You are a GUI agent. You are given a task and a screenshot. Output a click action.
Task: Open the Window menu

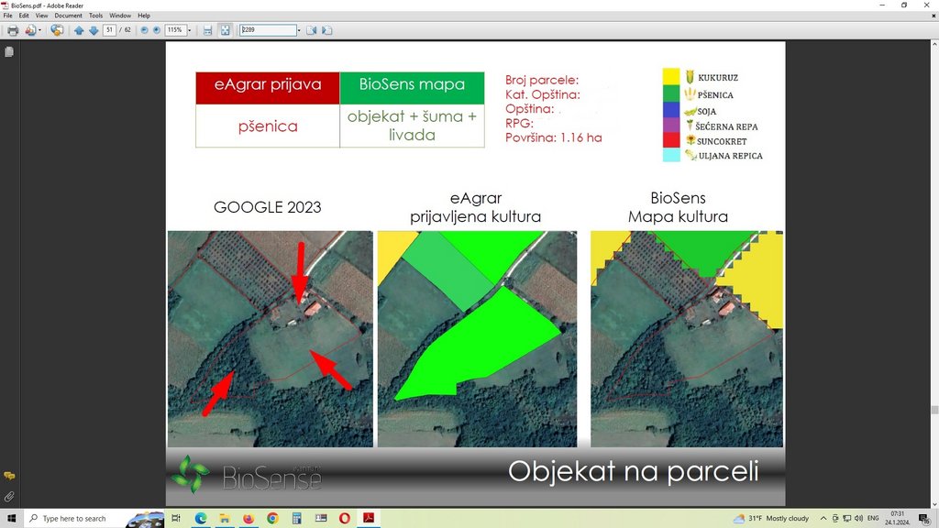coord(120,16)
